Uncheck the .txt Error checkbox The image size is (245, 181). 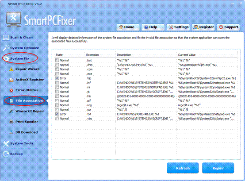[57, 114]
